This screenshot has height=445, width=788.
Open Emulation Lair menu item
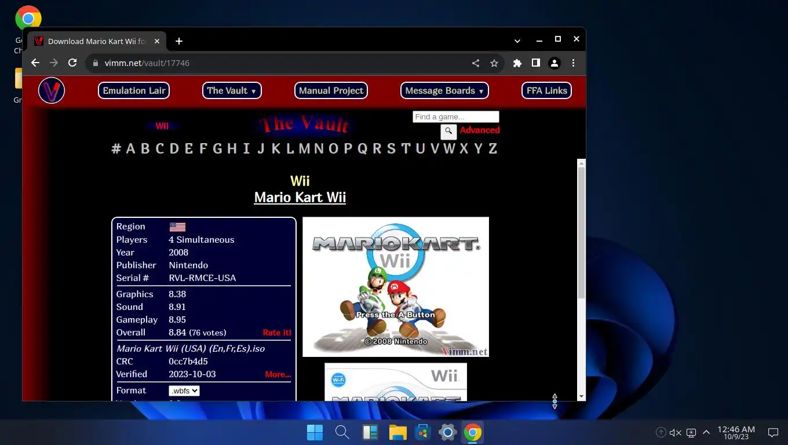point(134,90)
